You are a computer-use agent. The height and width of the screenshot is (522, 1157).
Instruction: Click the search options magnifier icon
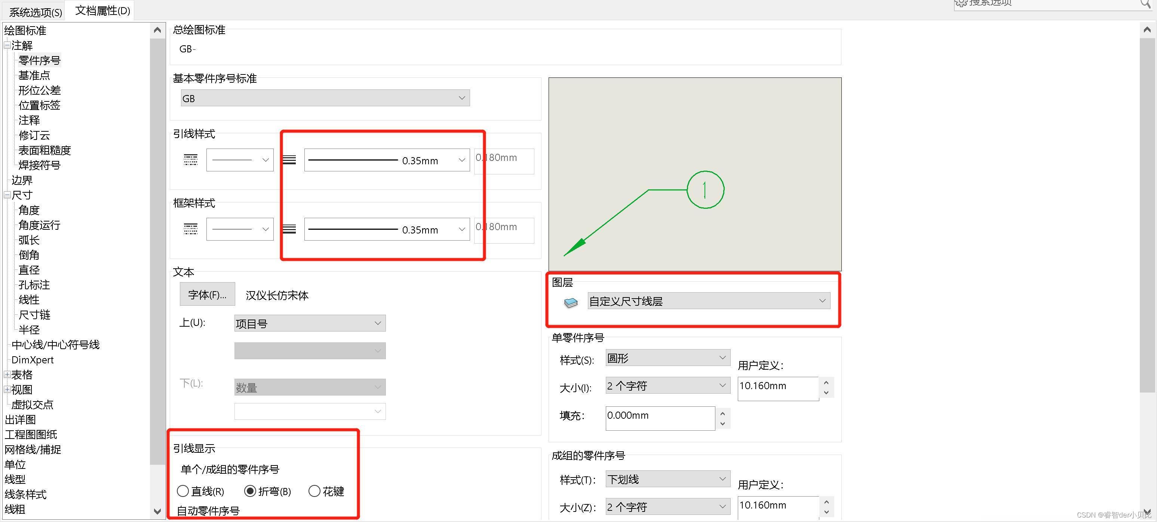(x=1145, y=4)
